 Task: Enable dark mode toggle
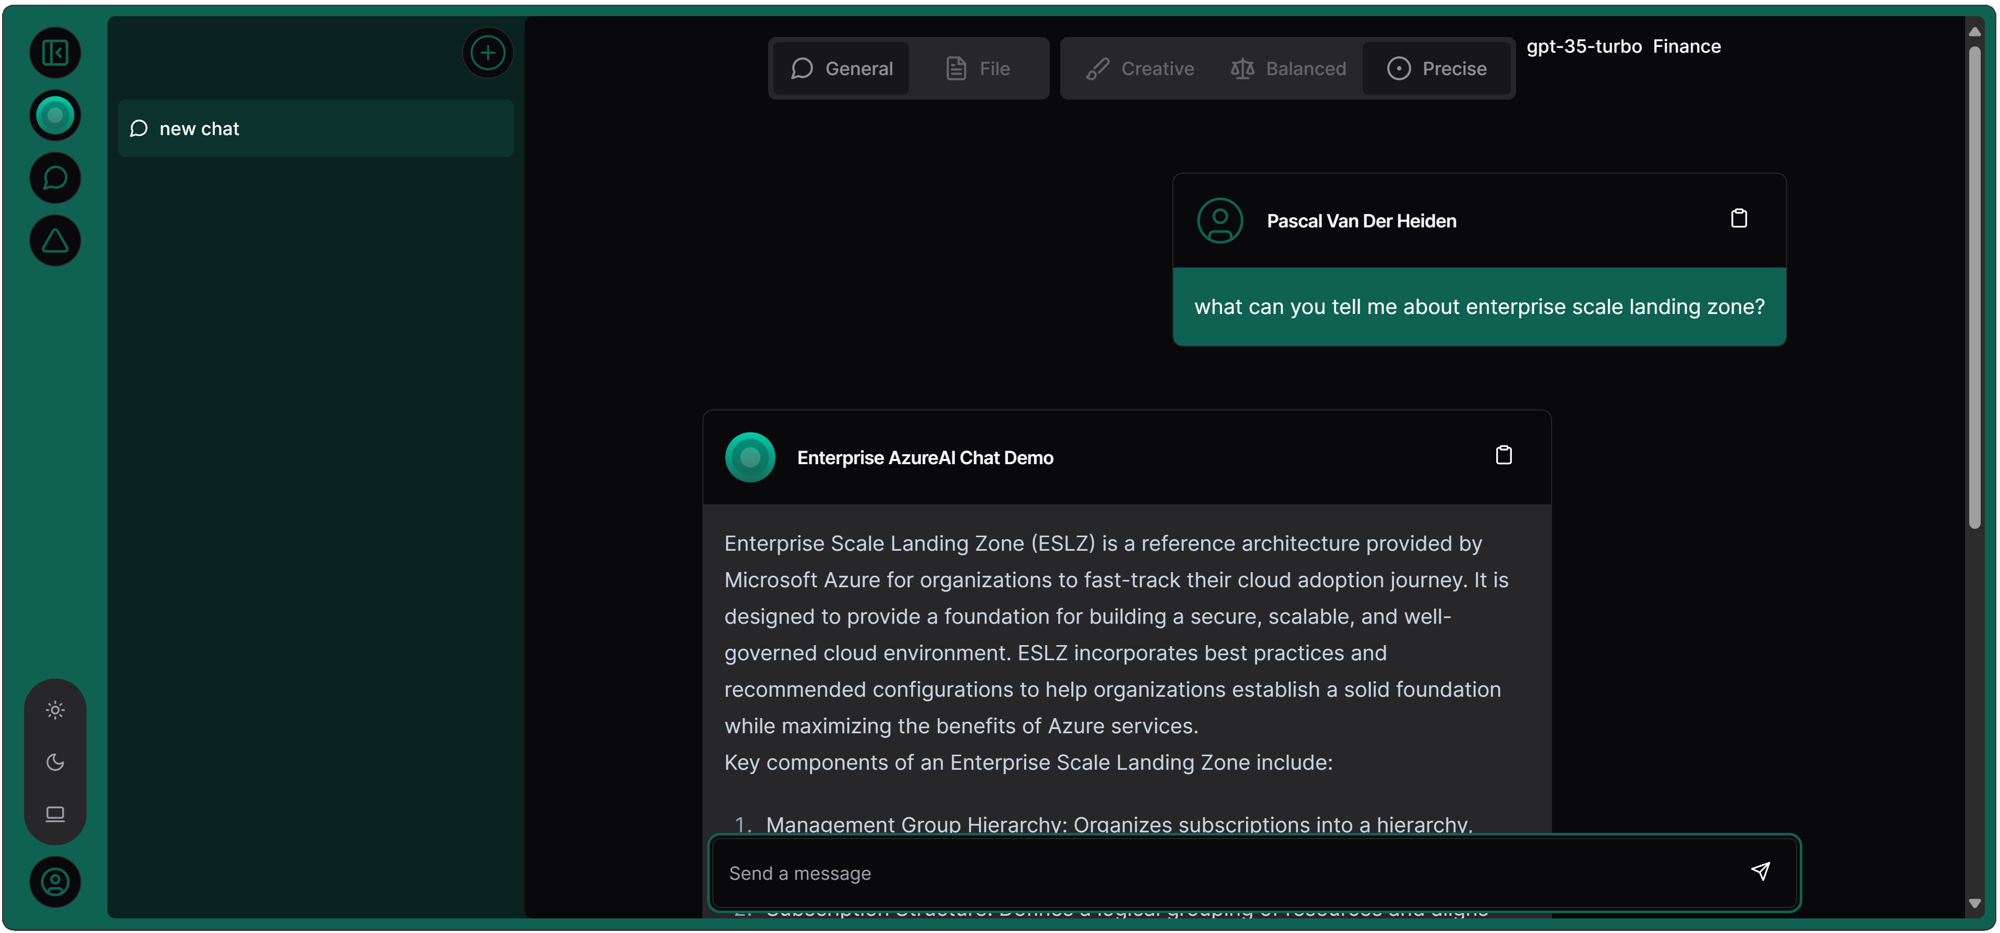(x=56, y=762)
